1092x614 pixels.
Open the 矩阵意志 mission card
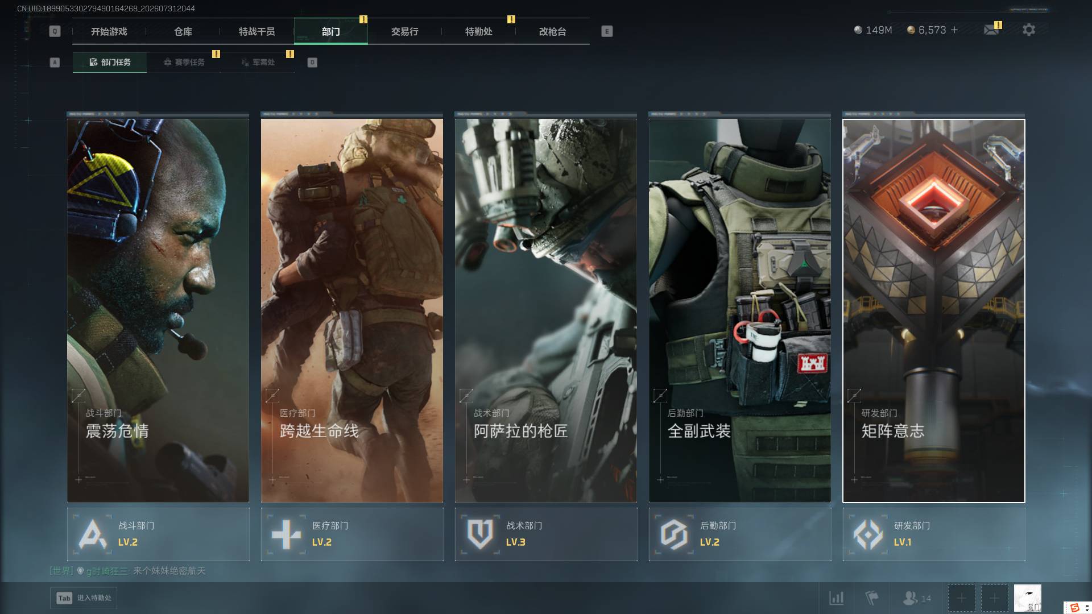pyautogui.click(x=934, y=310)
